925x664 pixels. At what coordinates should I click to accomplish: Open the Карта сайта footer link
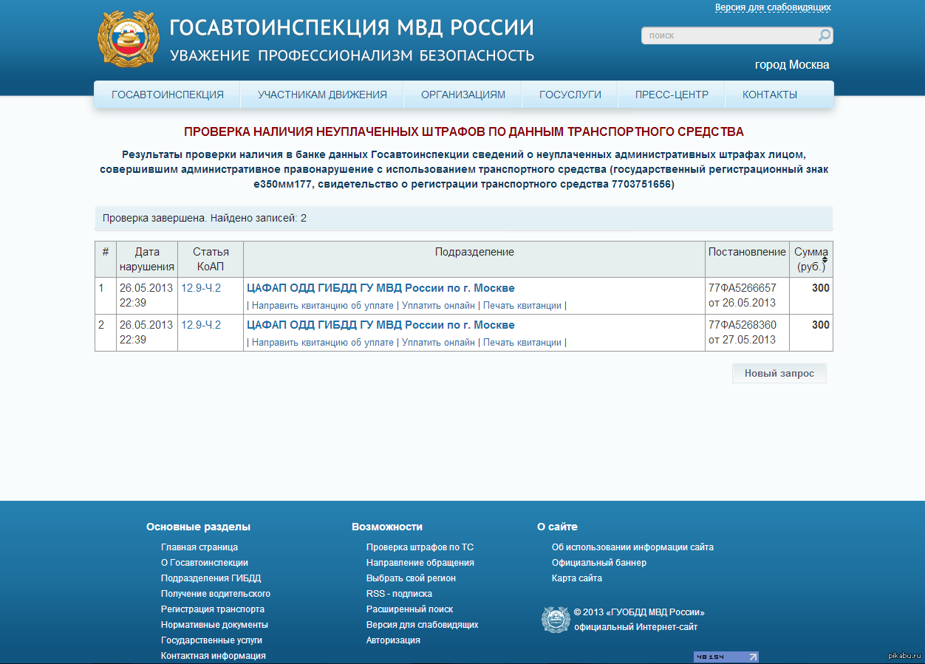tap(576, 578)
